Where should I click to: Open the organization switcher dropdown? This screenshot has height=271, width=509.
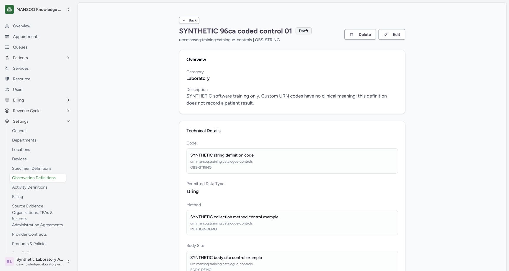[68, 9]
